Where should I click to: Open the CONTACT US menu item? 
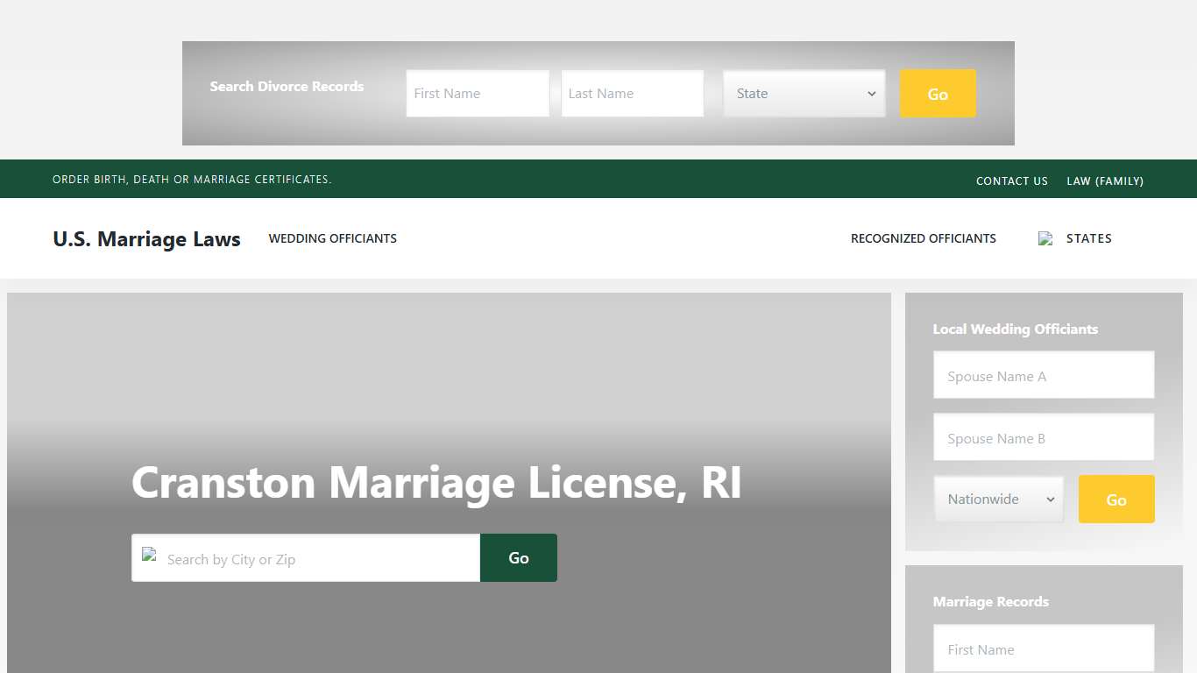coord(1011,181)
